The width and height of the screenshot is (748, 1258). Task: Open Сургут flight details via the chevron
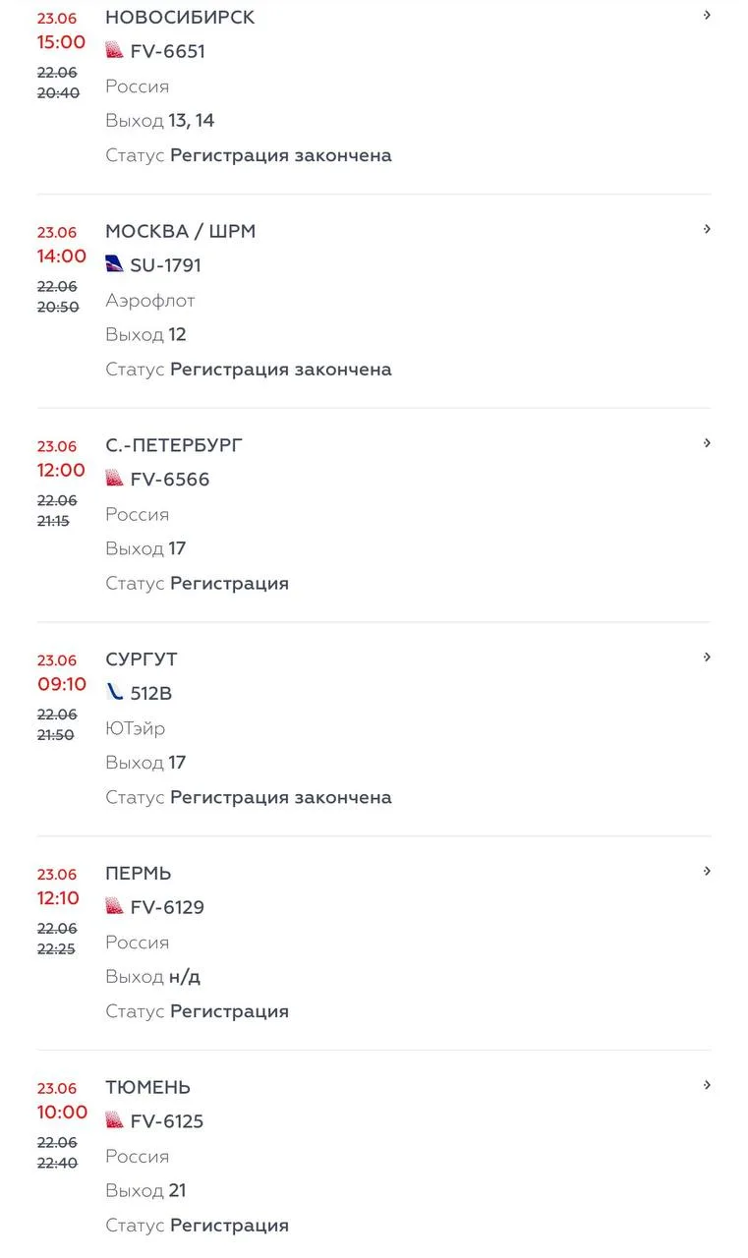pyautogui.click(x=707, y=658)
